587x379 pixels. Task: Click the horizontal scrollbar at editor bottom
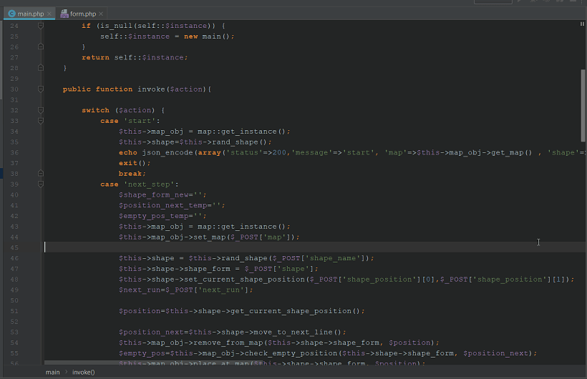click(215, 364)
